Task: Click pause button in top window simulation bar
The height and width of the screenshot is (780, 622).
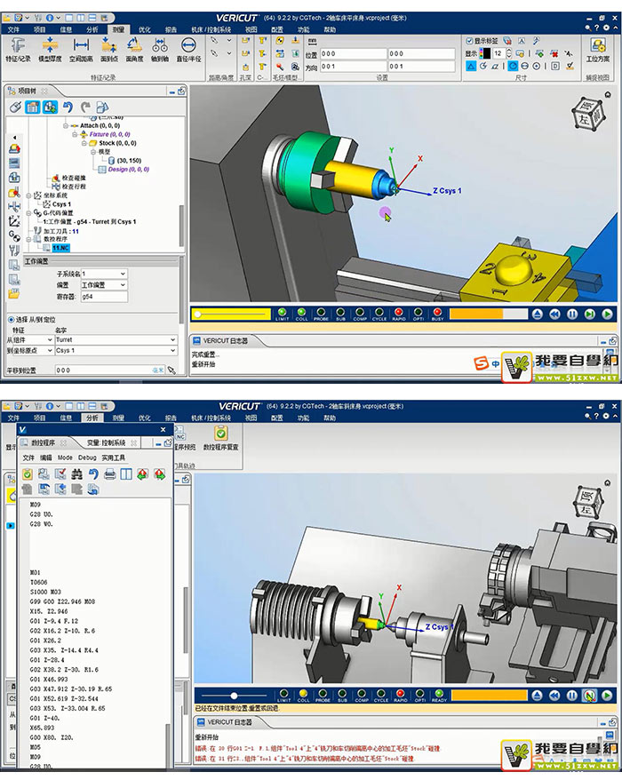Action: [572, 314]
